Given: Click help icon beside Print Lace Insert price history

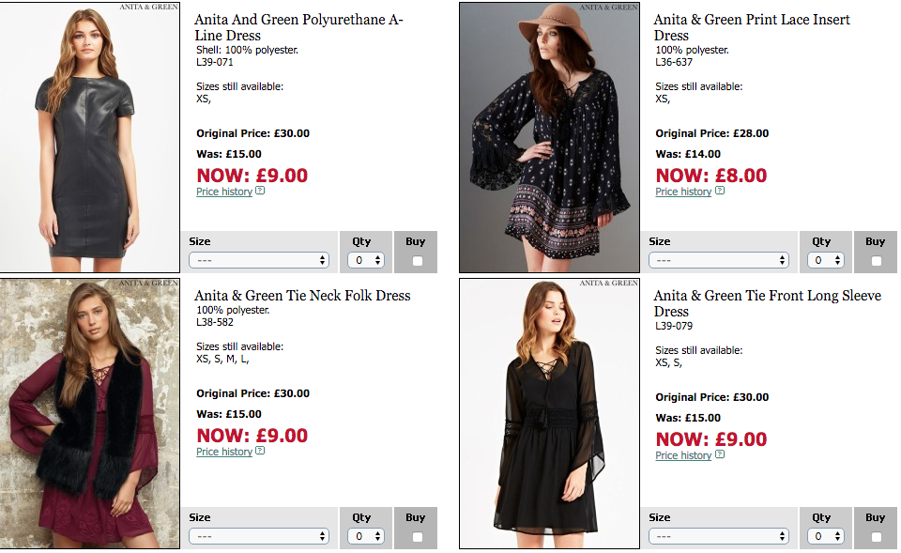Looking at the screenshot, I should [720, 191].
